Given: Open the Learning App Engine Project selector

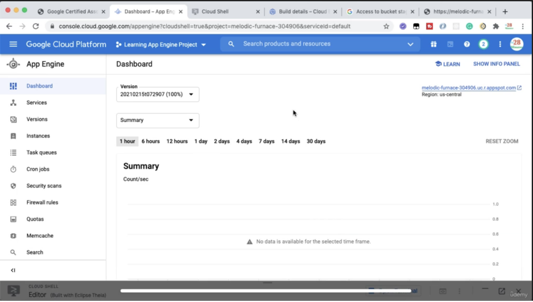Looking at the screenshot, I should (x=161, y=44).
